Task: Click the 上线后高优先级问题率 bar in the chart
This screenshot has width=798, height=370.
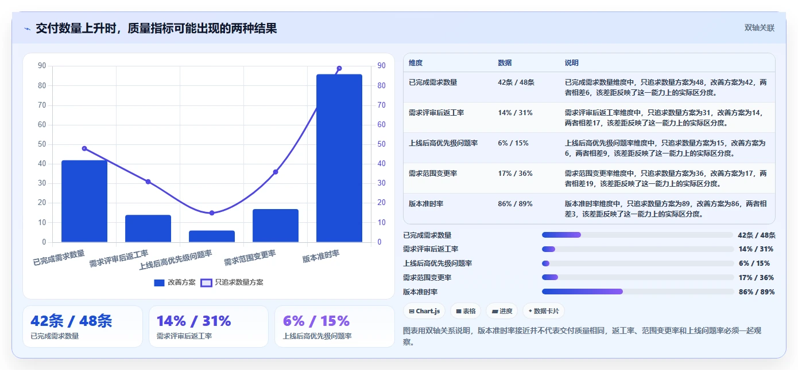Action: 212,237
